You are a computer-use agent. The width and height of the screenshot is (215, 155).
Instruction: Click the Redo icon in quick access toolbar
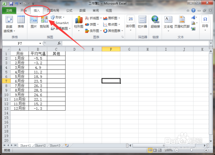click(x=25, y=4)
